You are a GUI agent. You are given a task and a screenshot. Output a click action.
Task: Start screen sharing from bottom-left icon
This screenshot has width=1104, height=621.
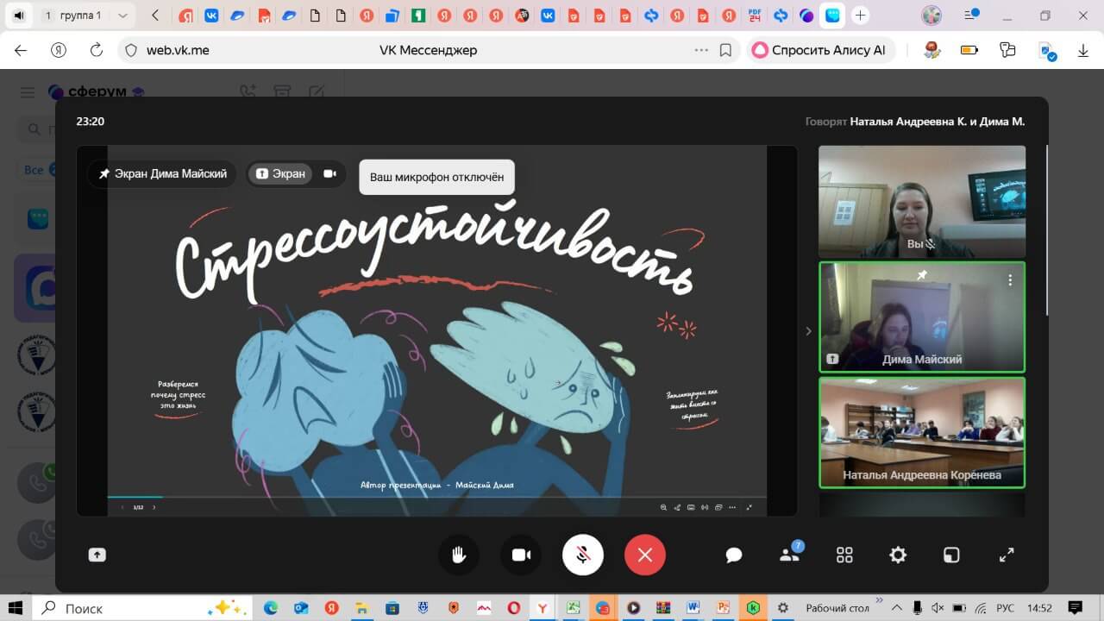[x=97, y=555]
